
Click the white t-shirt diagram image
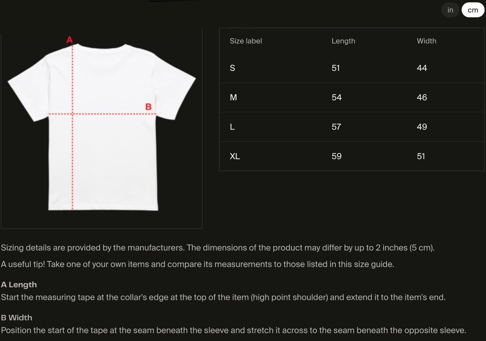(102, 128)
